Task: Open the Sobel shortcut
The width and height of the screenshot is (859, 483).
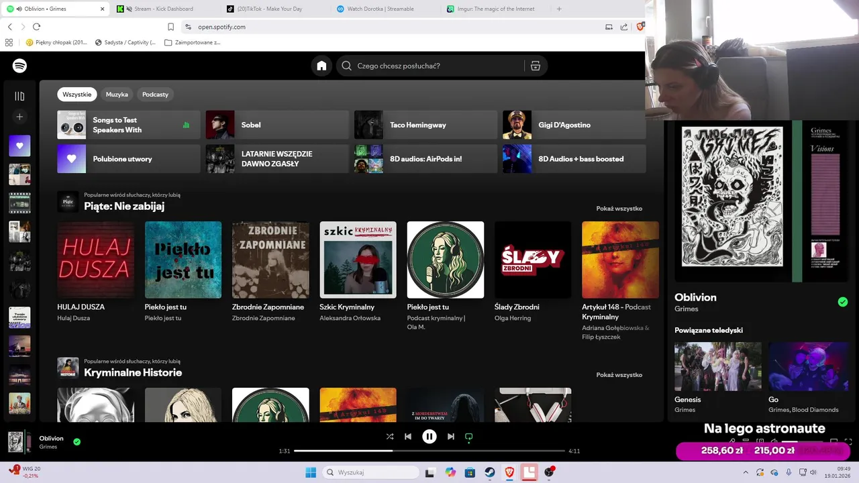Action: (x=277, y=125)
